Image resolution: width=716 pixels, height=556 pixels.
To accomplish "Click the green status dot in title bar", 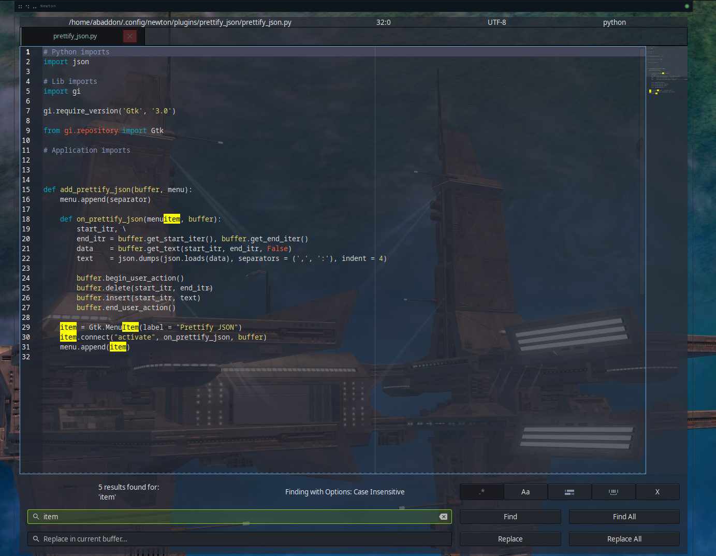I will pos(686,6).
